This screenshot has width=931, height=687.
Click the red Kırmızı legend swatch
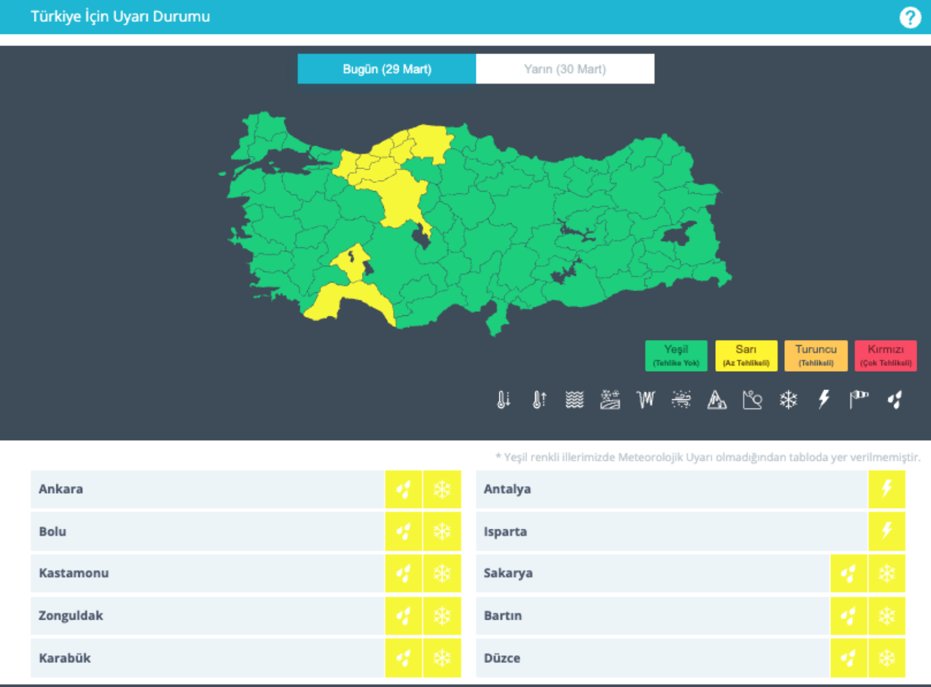pyautogui.click(x=886, y=356)
